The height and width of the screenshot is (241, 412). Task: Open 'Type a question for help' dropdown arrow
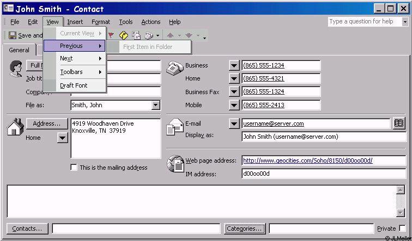pyautogui.click(x=405, y=22)
